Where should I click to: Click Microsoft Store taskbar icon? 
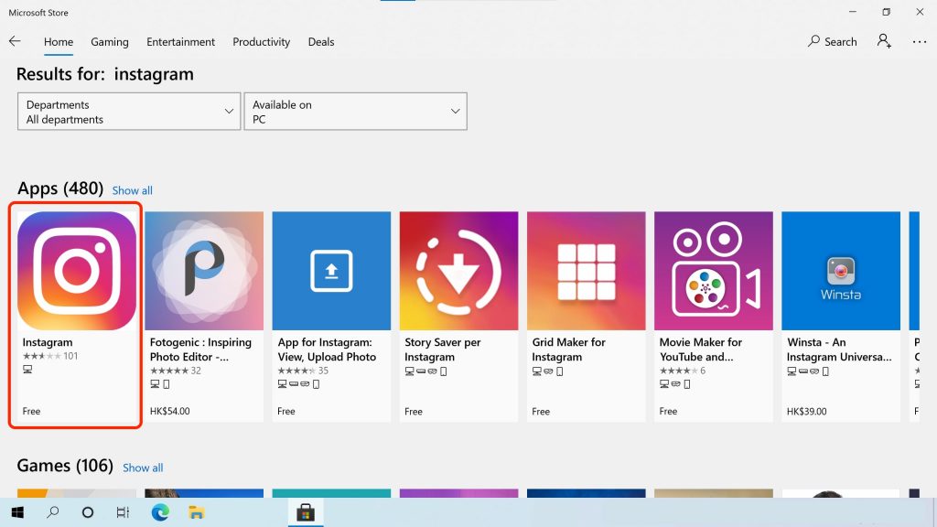(x=306, y=512)
